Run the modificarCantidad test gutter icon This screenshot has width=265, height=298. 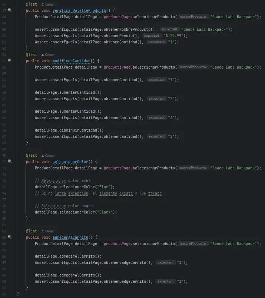10,61
